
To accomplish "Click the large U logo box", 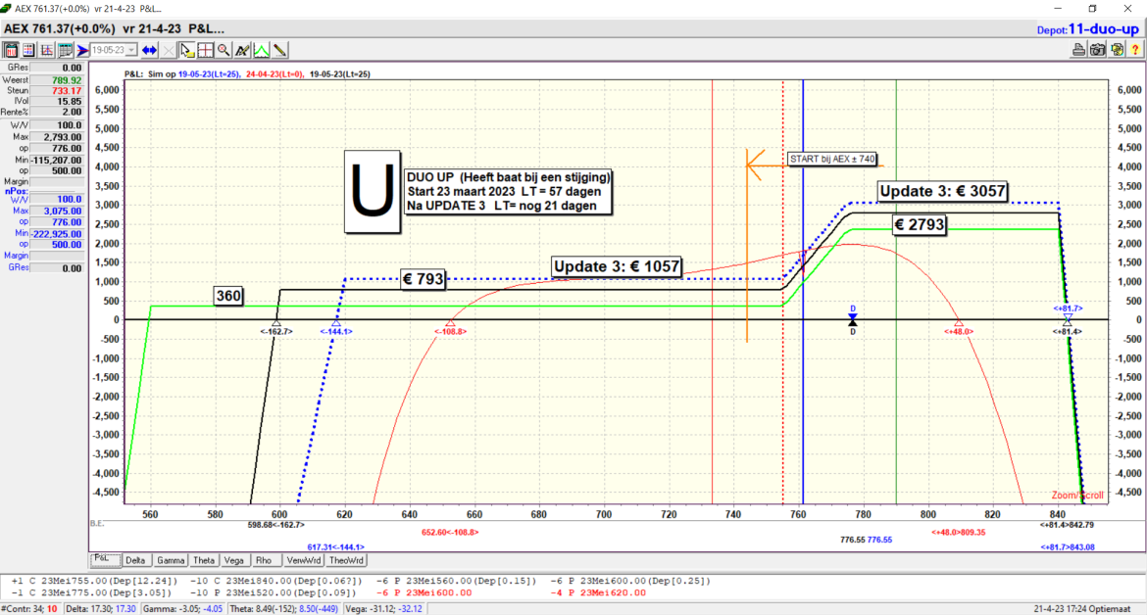I will [x=373, y=192].
